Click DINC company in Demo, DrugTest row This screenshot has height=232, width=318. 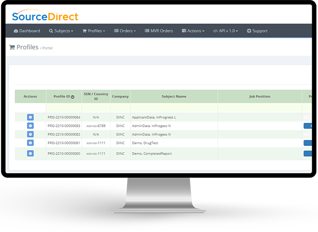(120, 143)
